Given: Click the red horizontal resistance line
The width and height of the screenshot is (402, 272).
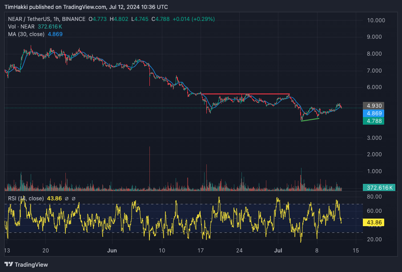Looking at the screenshot, I should tap(245, 94).
